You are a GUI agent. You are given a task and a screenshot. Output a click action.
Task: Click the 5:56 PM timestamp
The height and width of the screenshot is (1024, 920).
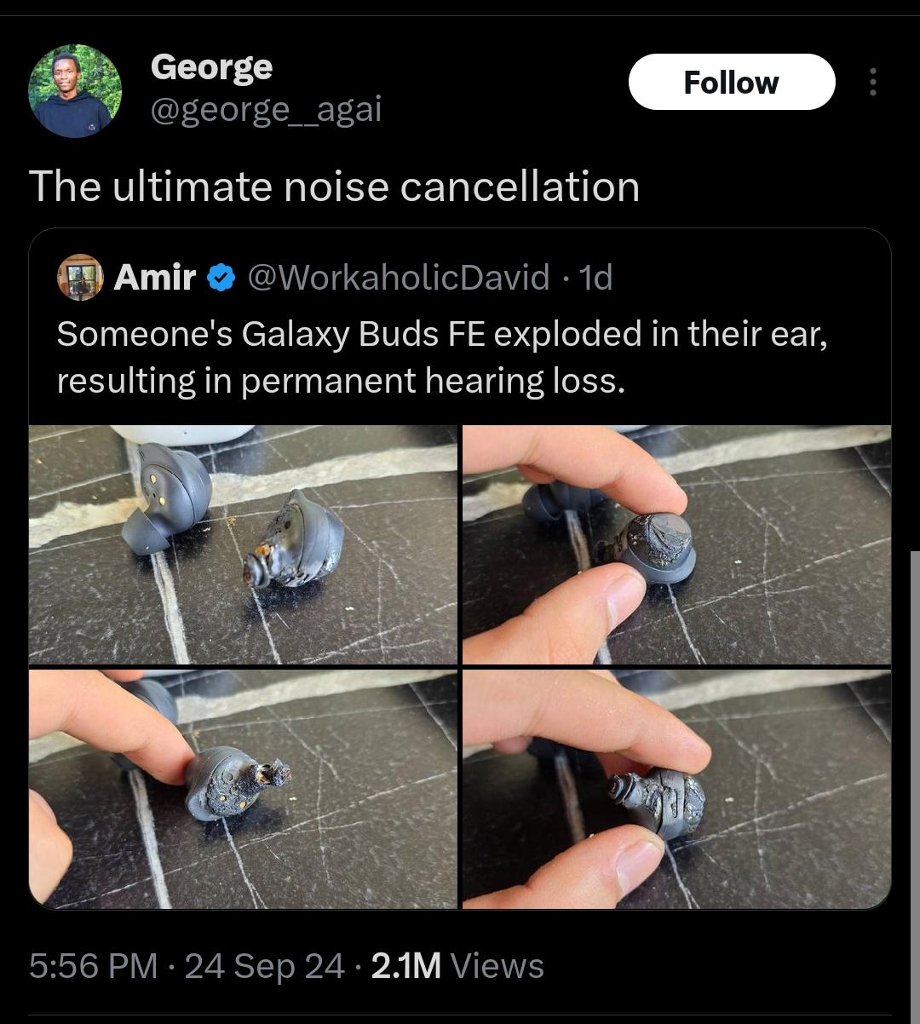(93, 966)
